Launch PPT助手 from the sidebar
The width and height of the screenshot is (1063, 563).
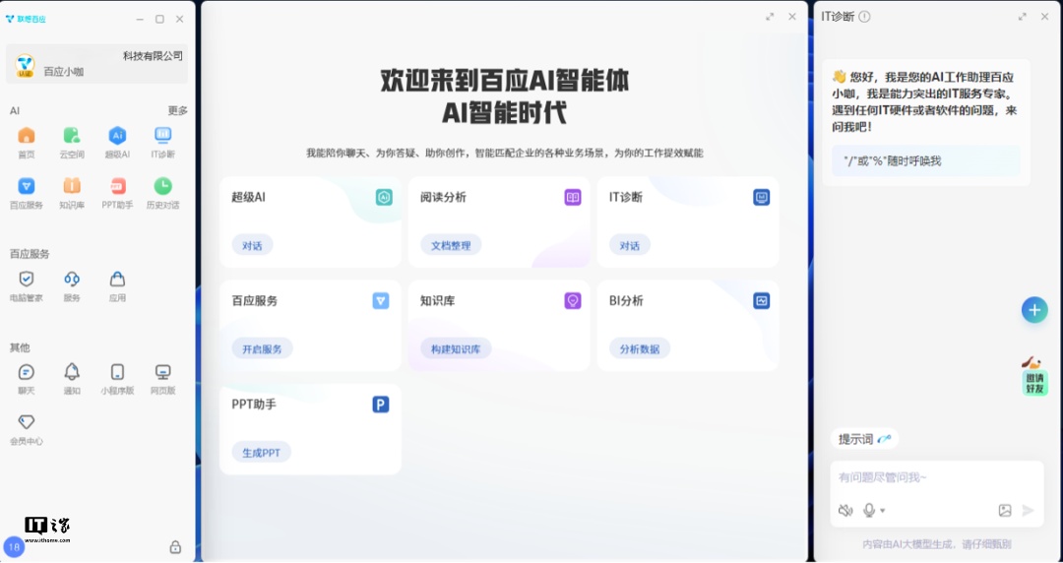point(117,186)
